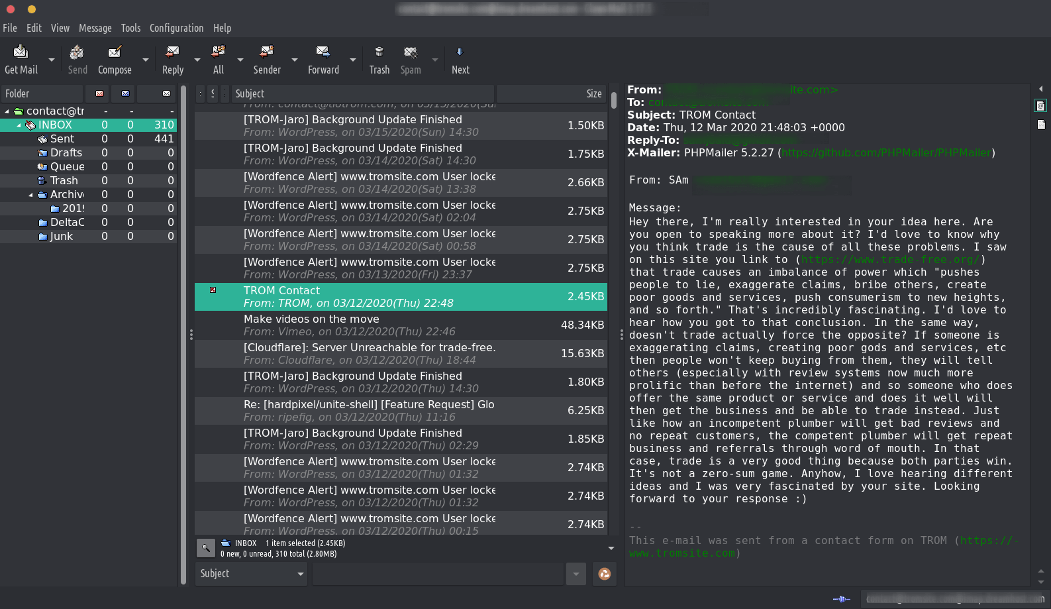Click the Compose email icon
Image resolution: width=1051 pixels, height=609 pixels.
pyautogui.click(x=115, y=52)
